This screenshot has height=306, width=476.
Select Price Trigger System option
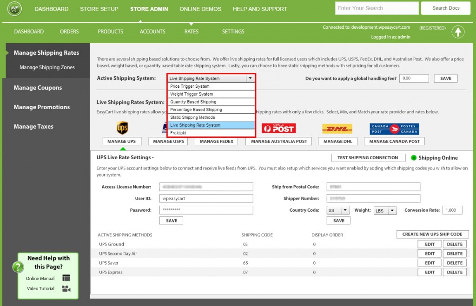click(x=212, y=86)
